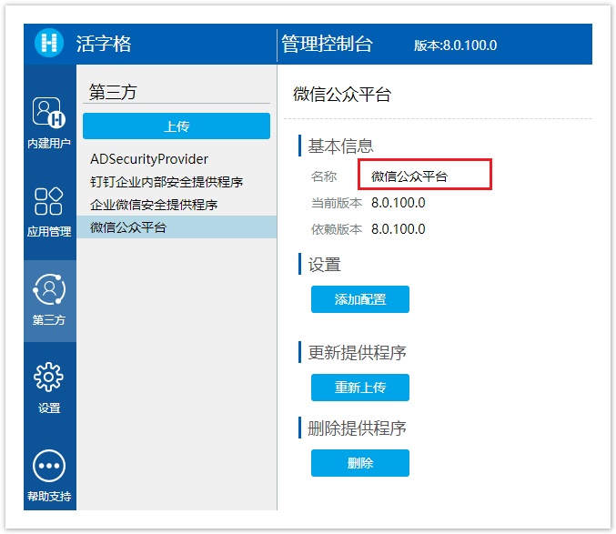Click the 管理控制台 header title
Viewport: 616px width, 534px height.
tap(327, 43)
